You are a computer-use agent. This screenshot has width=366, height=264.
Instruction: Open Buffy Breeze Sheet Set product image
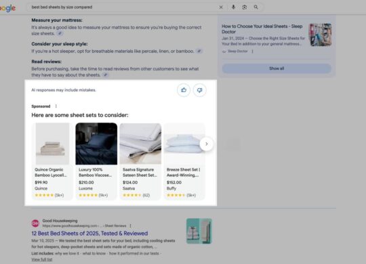[x=184, y=144]
